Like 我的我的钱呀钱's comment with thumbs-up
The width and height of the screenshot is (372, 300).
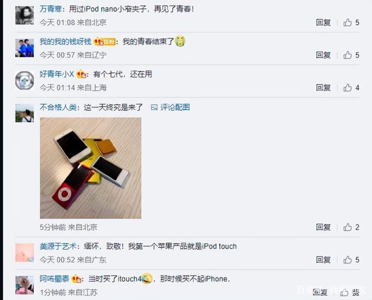348,55
